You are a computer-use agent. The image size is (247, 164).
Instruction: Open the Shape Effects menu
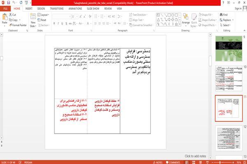pyautogui.click(x=207, y=25)
